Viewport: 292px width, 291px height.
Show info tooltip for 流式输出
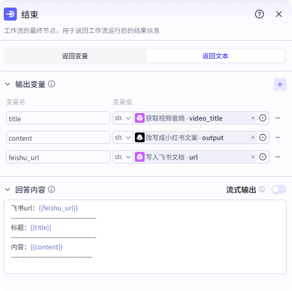pyautogui.click(x=262, y=189)
